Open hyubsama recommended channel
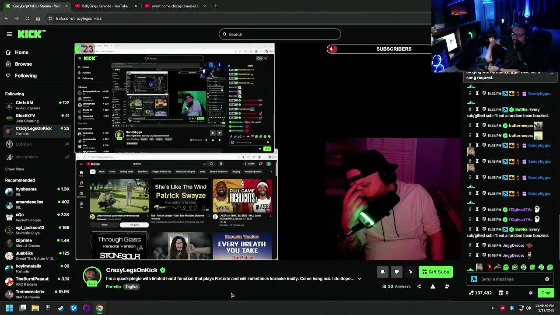The image size is (560, 315). [37, 192]
